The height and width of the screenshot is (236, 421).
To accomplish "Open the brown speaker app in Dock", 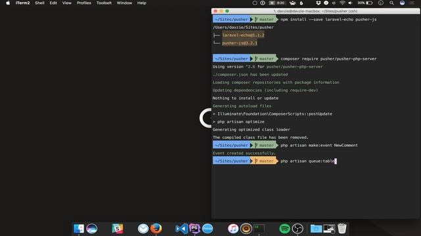I will tap(246, 229).
